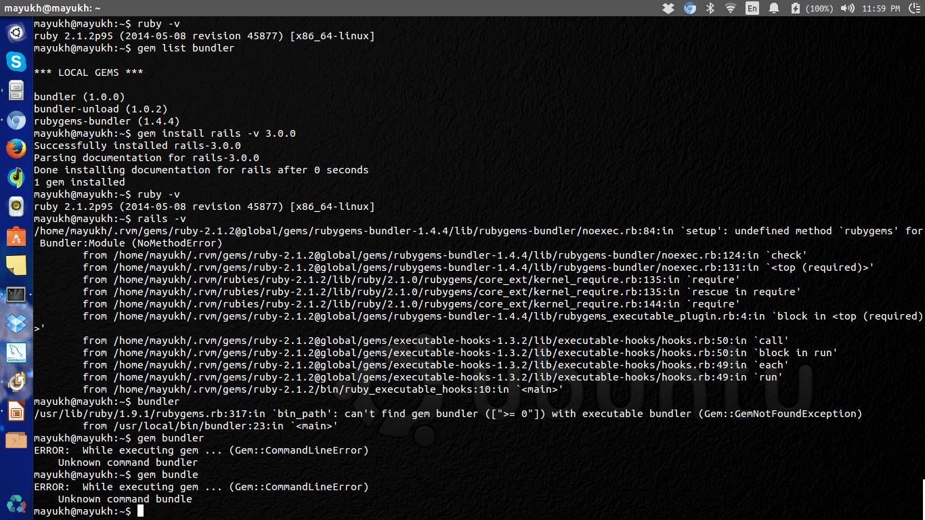Click the 'Parsing documentation for rails-3.0.0' line
Viewport: 925px width, 520px height.
pyautogui.click(x=146, y=158)
